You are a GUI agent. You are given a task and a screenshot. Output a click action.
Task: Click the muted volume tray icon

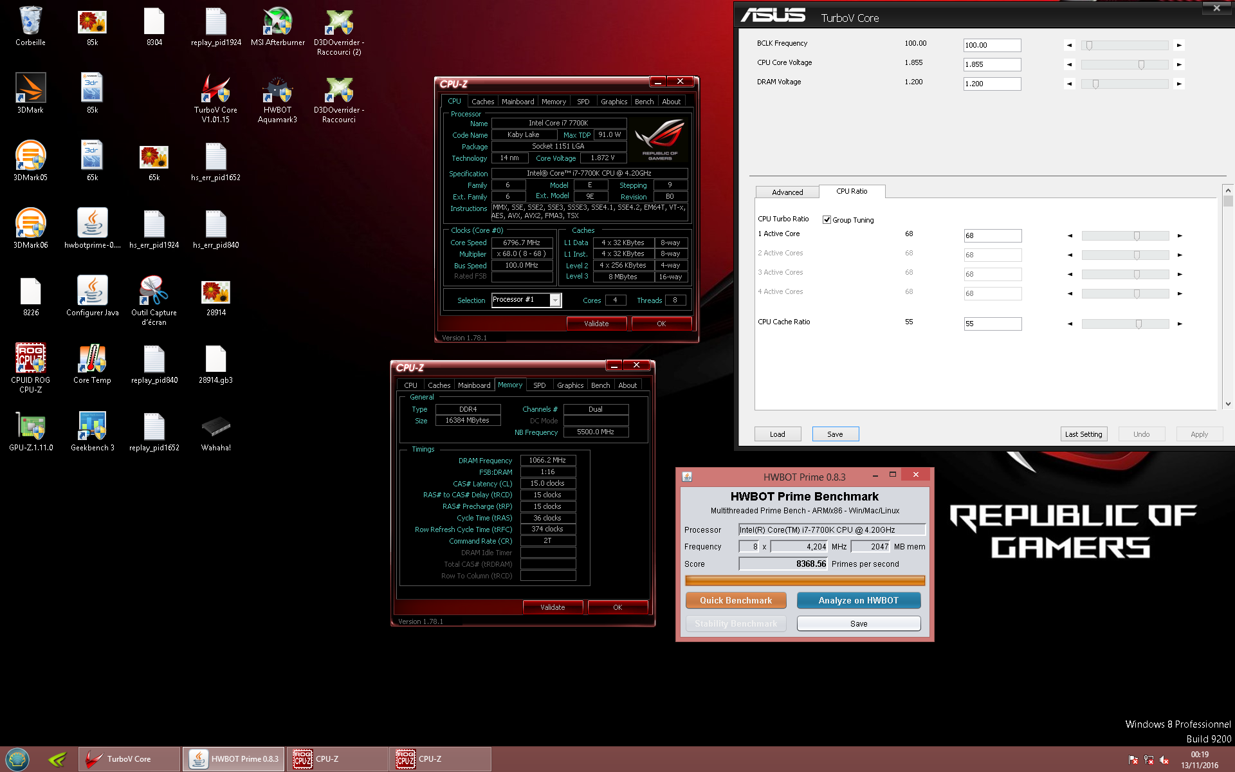(1164, 760)
